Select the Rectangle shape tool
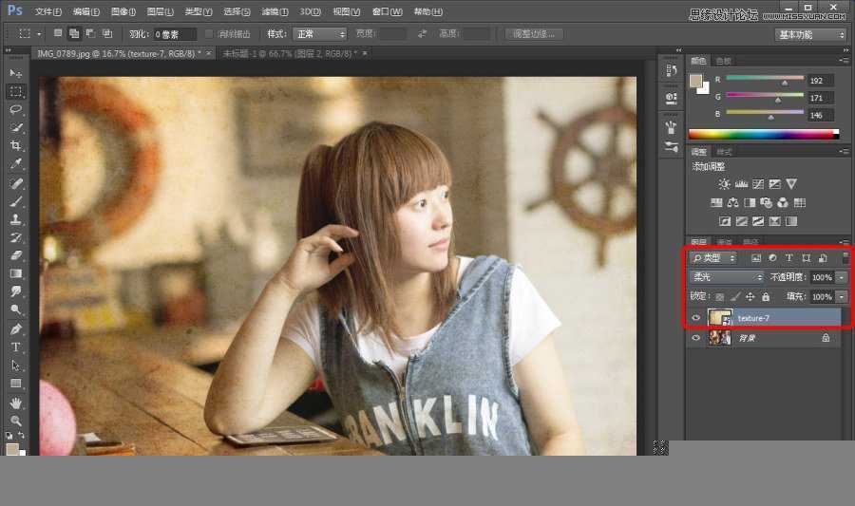This screenshot has width=855, height=506. pyautogui.click(x=16, y=384)
